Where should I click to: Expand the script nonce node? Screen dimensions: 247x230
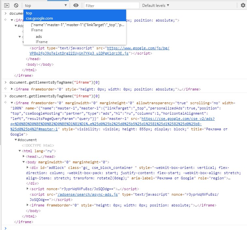(x=28, y=189)
